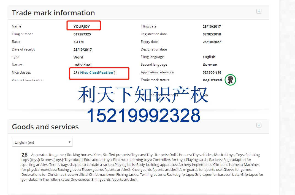This screenshot has height=195, width=295.
Task: Click the Goods and services heading
Action: click(45, 127)
